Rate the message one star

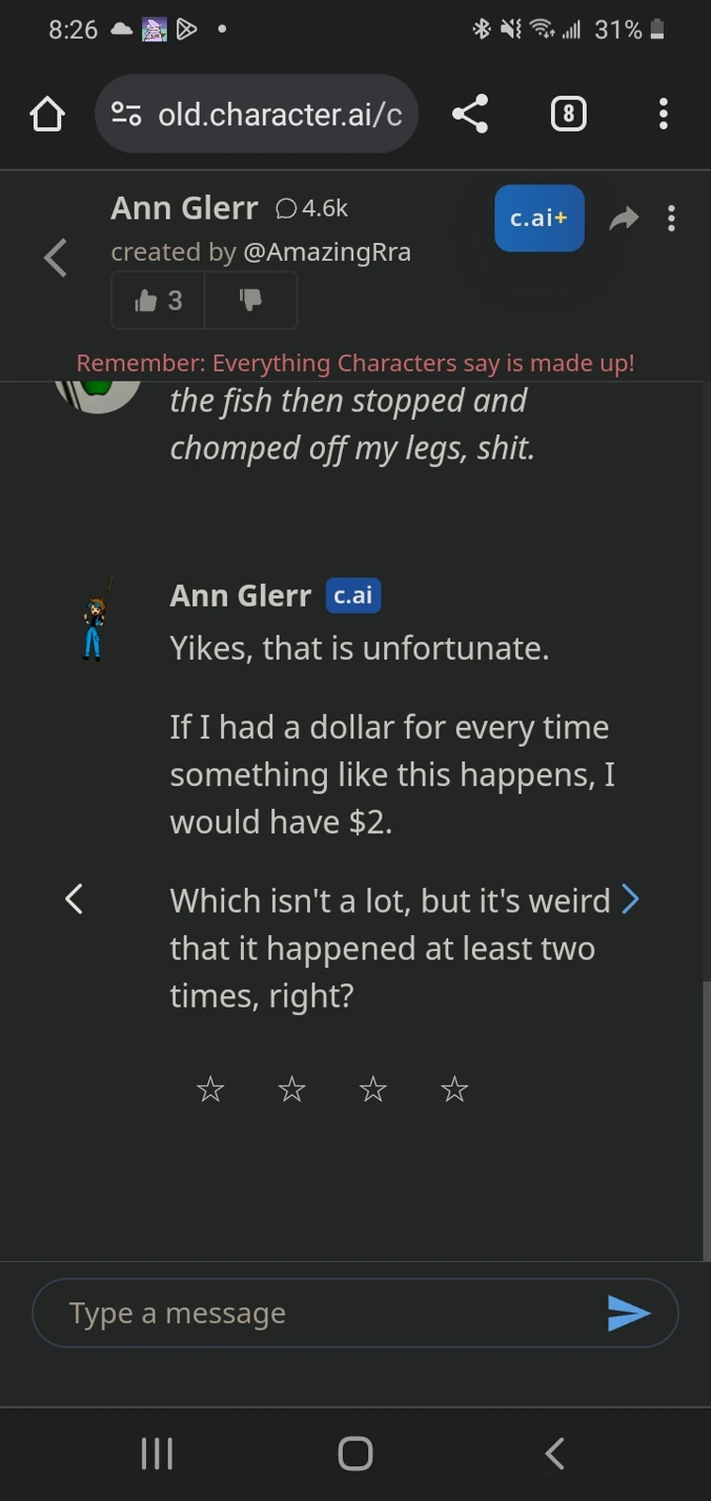pyautogui.click(x=210, y=1090)
